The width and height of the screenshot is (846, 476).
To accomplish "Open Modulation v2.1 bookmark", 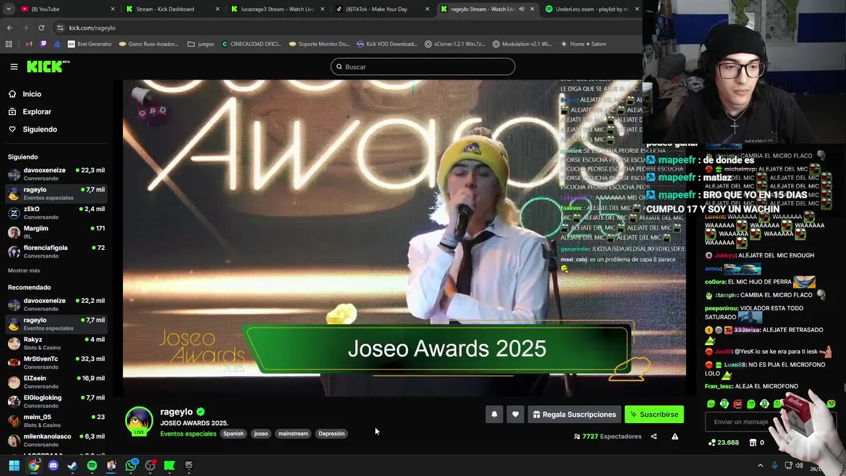I will 522,44.
